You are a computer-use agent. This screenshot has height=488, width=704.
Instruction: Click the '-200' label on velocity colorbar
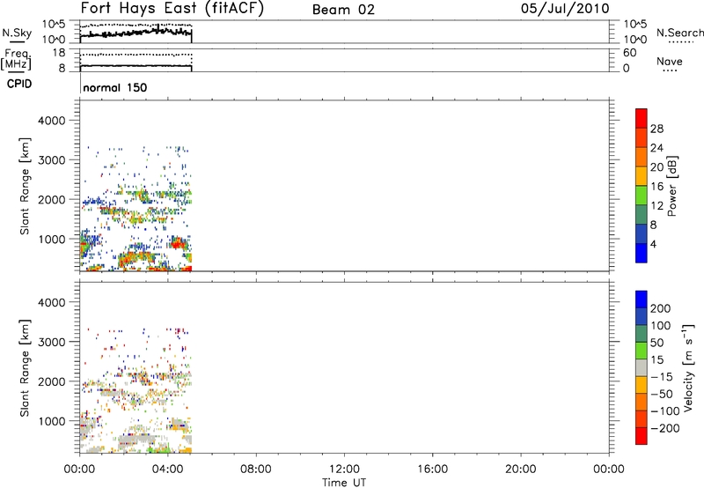pyautogui.click(x=665, y=428)
